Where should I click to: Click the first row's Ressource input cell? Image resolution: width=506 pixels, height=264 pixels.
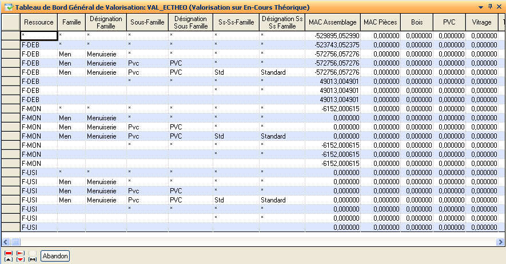39,35
